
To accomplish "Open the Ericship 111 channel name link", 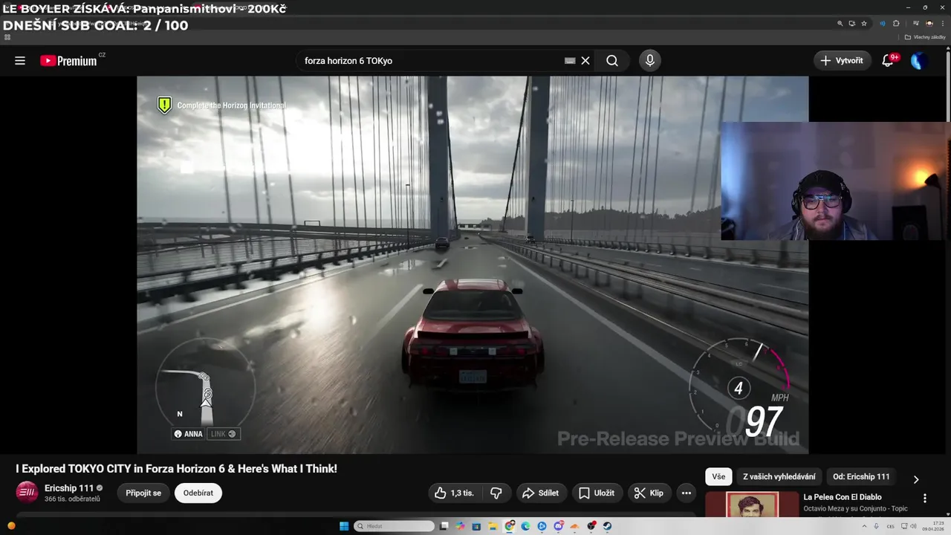I will click(x=69, y=488).
